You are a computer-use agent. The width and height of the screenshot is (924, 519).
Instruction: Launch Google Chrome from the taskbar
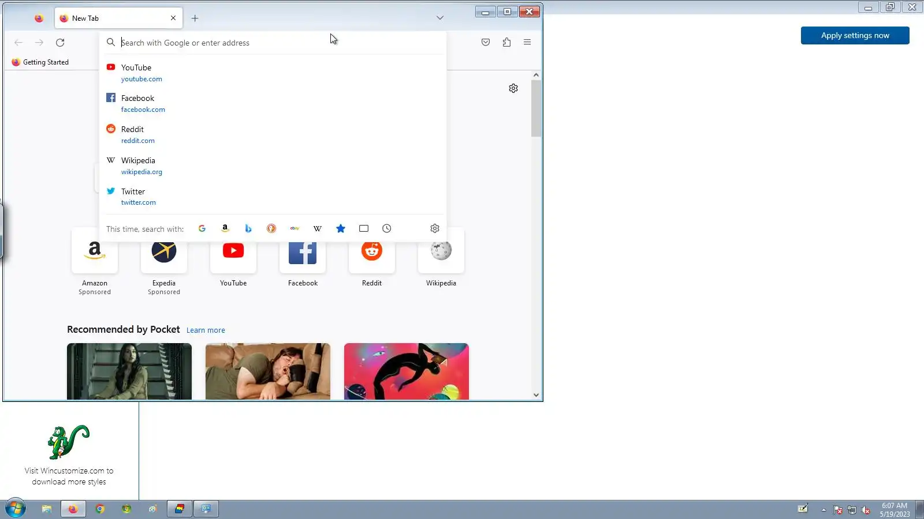(100, 509)
